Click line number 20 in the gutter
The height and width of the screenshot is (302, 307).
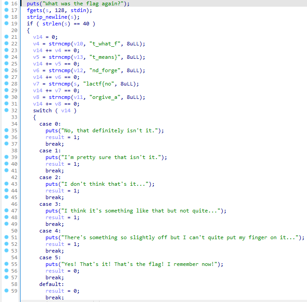(14, 30)
